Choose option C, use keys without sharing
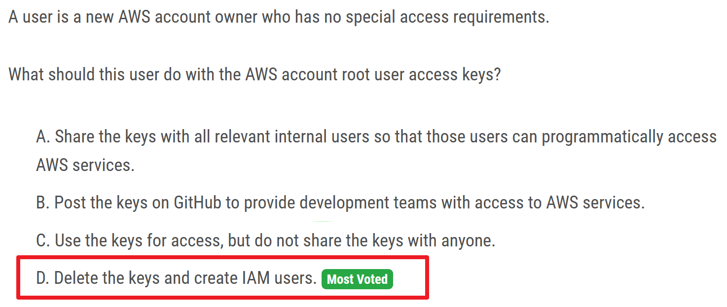Screen dimensions: 727x307 (265, 240)
